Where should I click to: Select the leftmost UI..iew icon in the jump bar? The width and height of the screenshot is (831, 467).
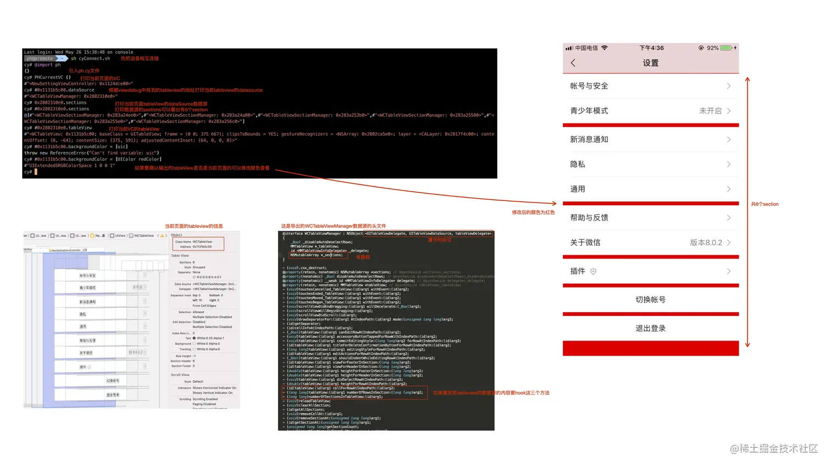click(32, 235)
